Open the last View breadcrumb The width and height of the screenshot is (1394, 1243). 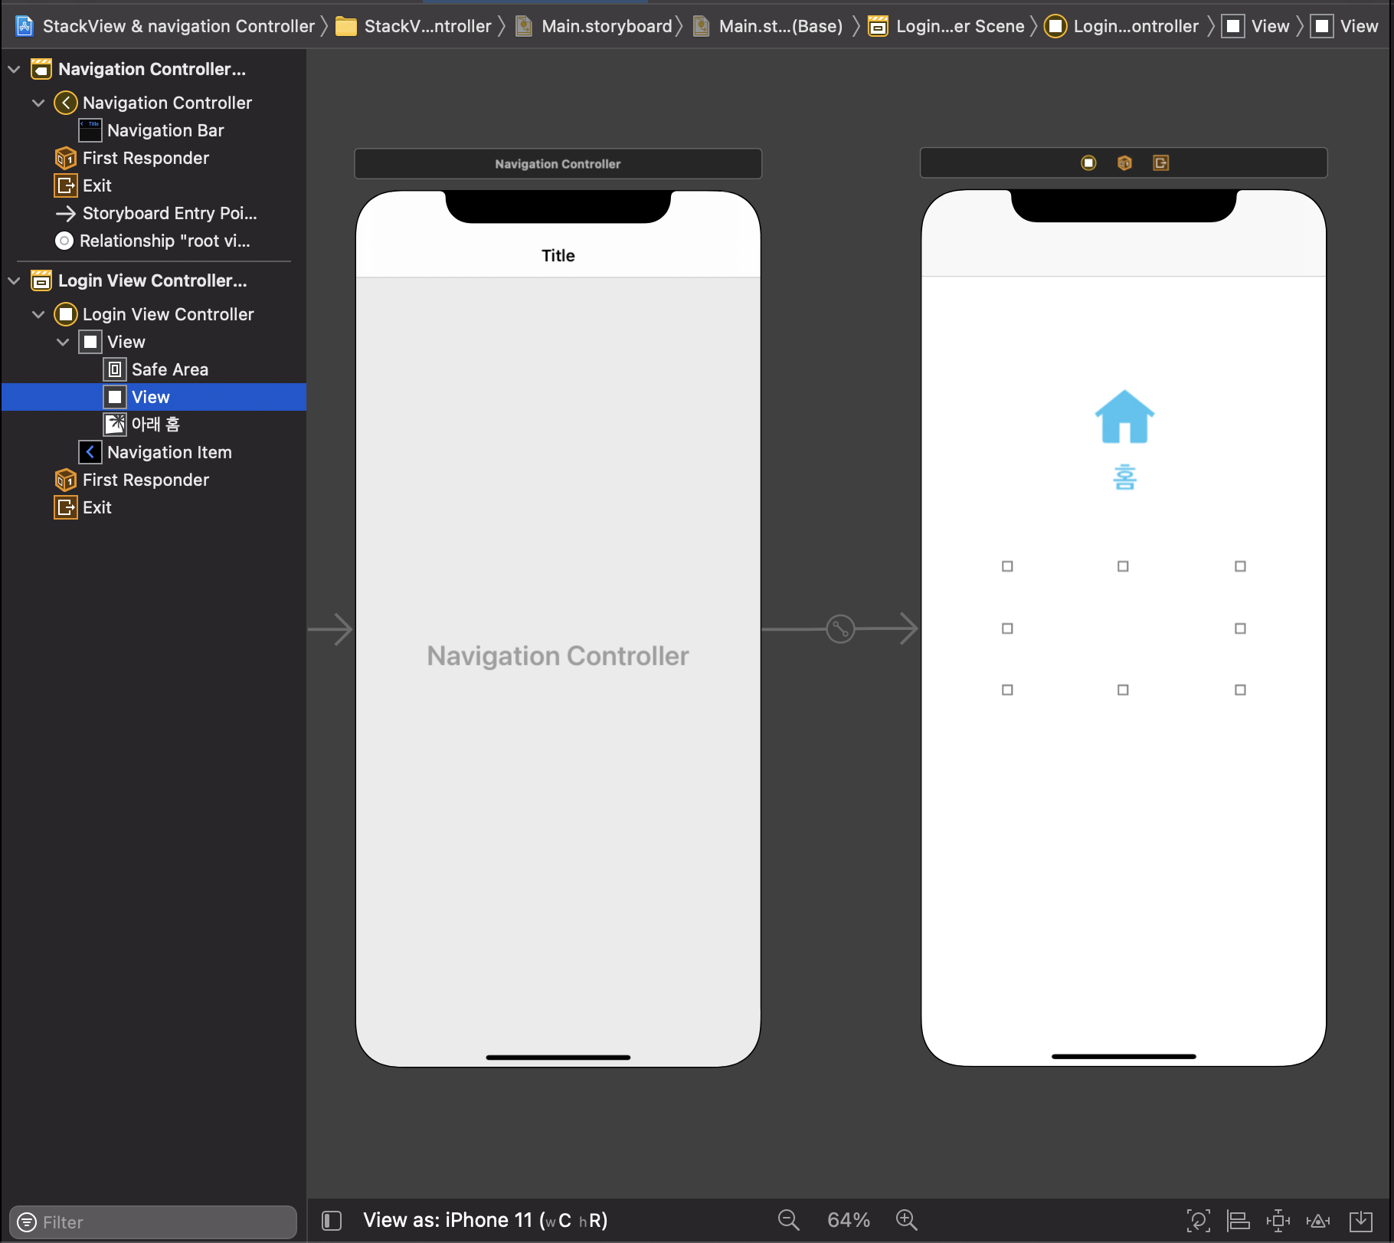(1345, 26)
